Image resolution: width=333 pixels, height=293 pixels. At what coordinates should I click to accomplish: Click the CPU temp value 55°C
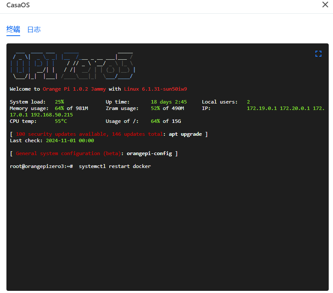[x=61, y=121]
